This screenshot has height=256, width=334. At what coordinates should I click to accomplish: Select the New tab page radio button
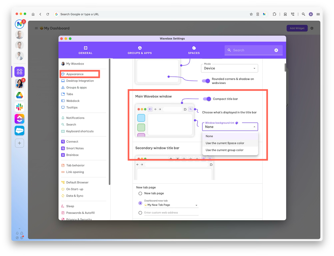click(140, 193)
